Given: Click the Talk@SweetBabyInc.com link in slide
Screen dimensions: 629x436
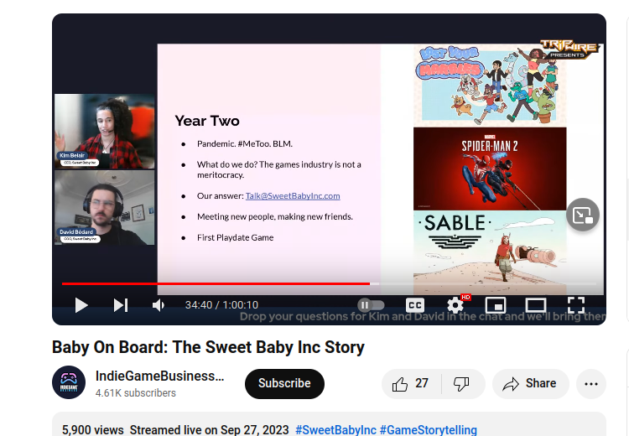Looking at the screenshot, I should pyautogui.click(x=293, y=195).
